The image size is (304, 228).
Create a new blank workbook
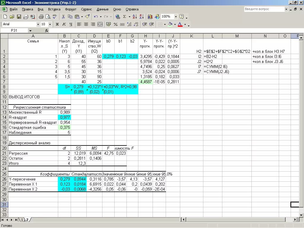(5, 17)
